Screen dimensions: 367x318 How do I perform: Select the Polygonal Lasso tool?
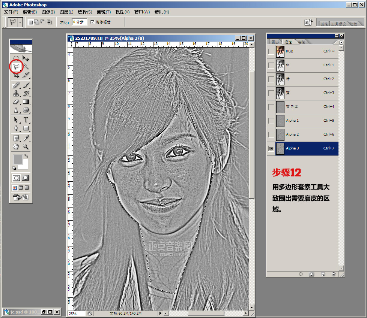[x=16, y=67]
